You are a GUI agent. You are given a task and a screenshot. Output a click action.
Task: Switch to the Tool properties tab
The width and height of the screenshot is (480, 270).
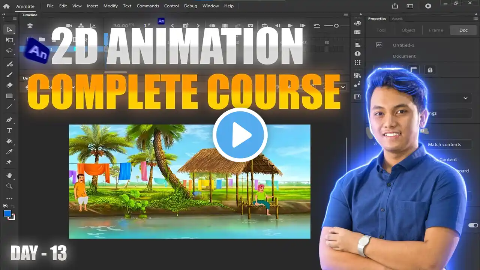(381, 30)
